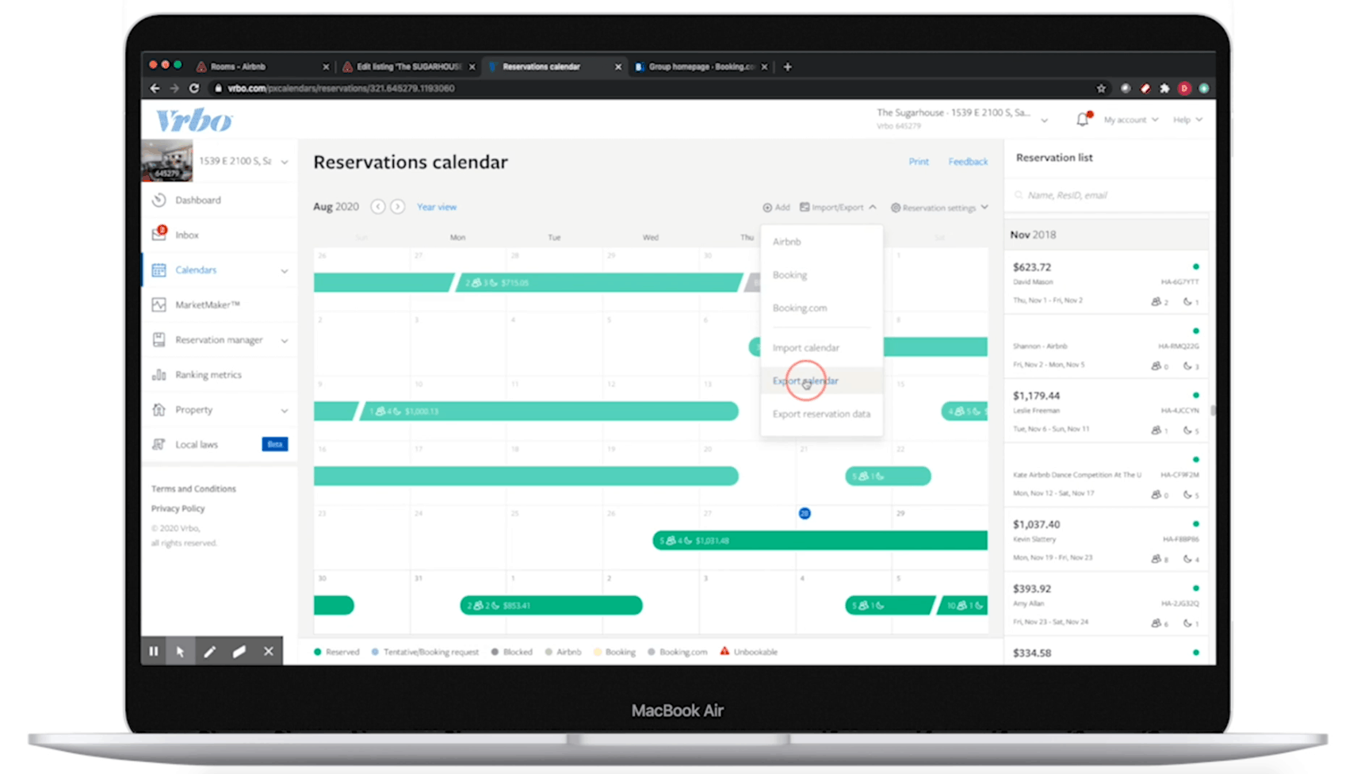
Task: Open the $1,031.48 reservation bar in calendar
Action: (x=820, y=541)
